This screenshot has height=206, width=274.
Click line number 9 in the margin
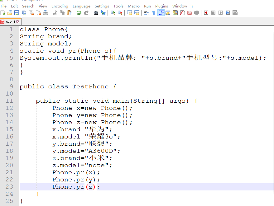[x=11, y=86]
